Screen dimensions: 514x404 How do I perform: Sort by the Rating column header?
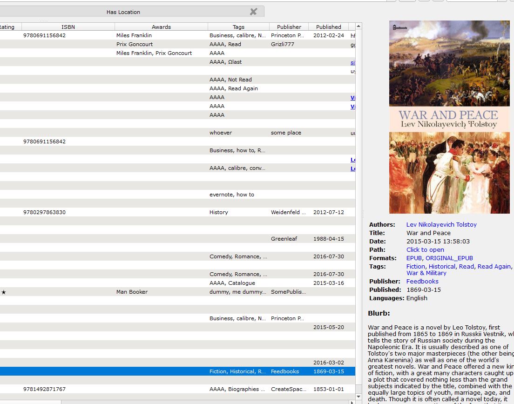pyautogui.click(x=11, y=27)
